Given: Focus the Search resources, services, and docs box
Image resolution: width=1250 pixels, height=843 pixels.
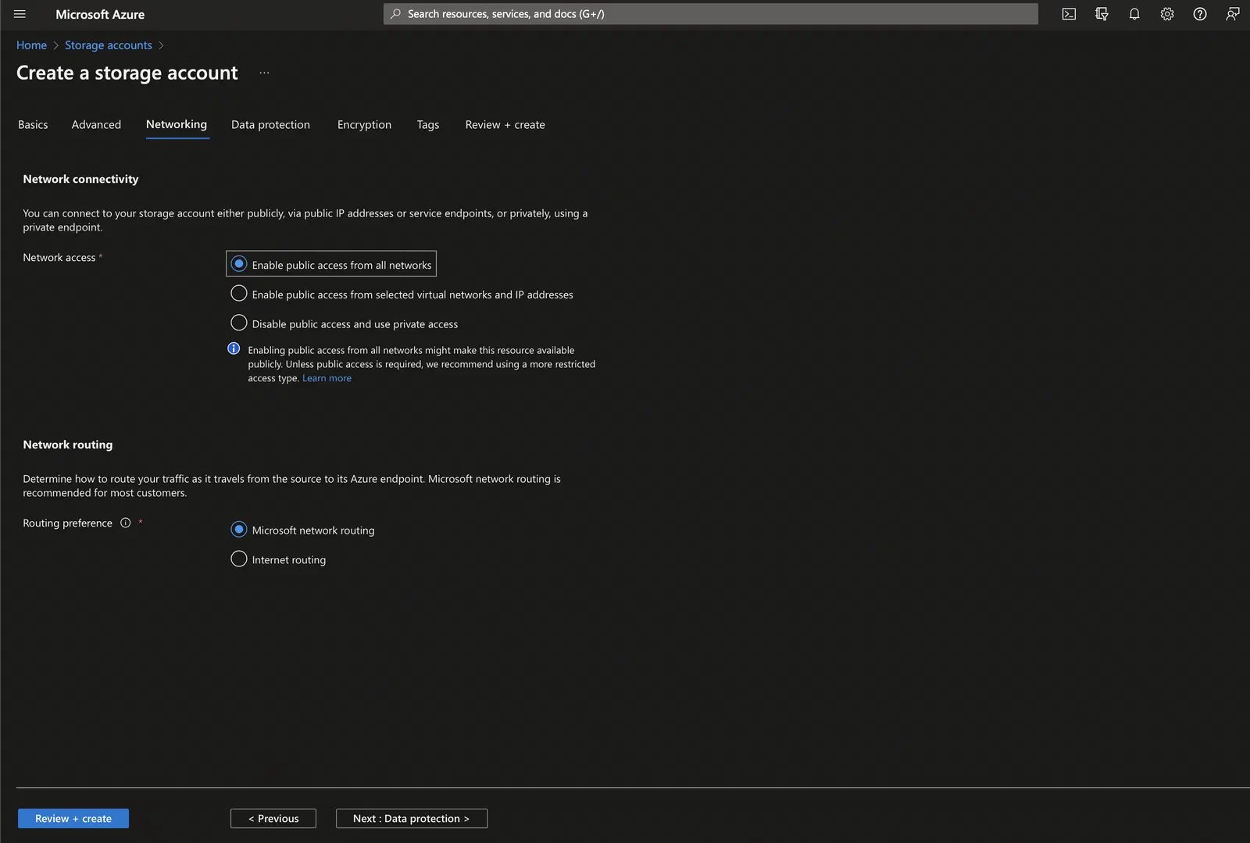Looking at the screenshot, I should click(711, 14).
